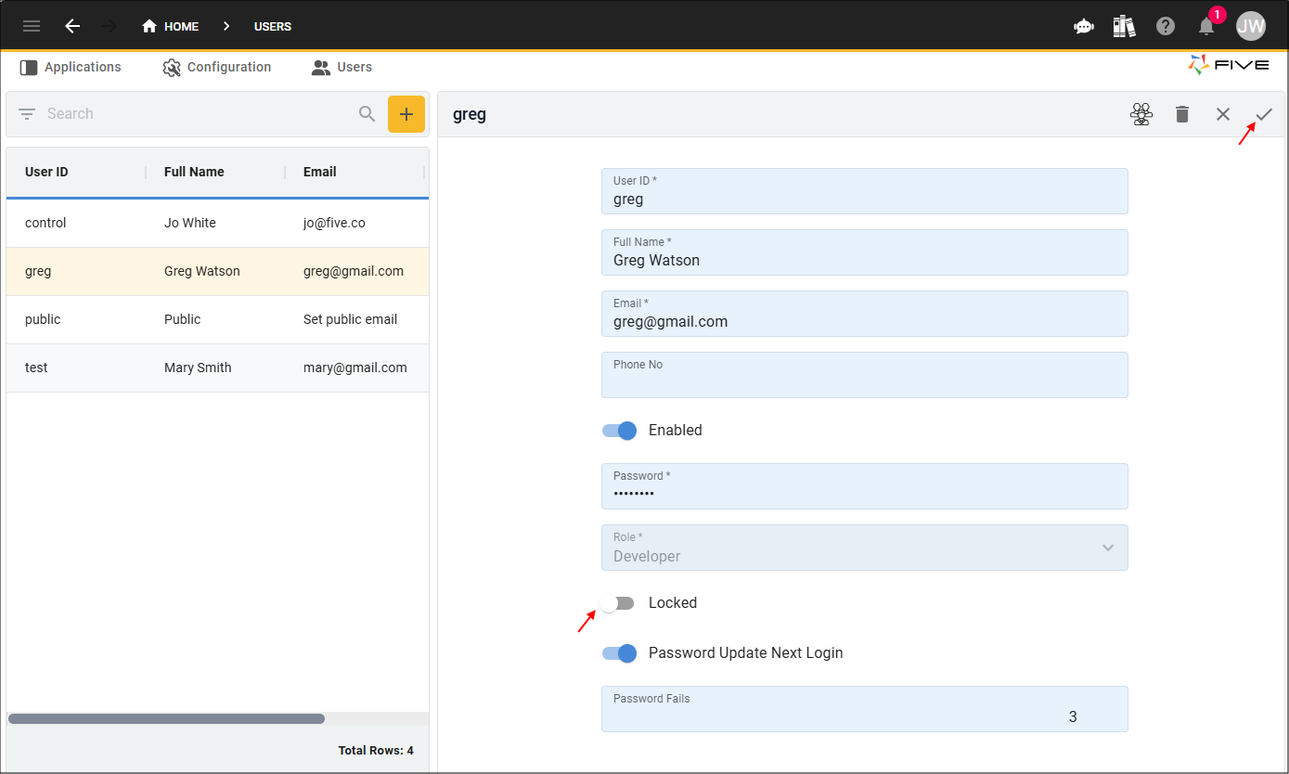Open the Users menu
Image resolution: width=1289 pixels, height=774 pixels.
[x=342, y=67]
